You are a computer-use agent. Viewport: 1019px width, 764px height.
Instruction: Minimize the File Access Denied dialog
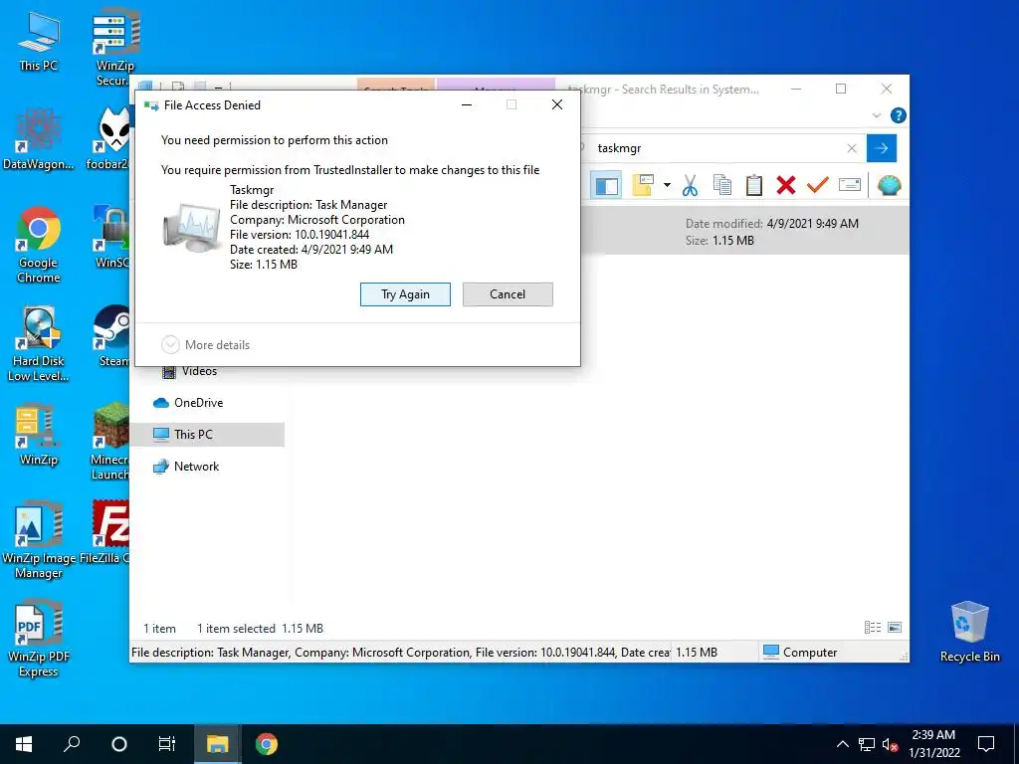467,104
